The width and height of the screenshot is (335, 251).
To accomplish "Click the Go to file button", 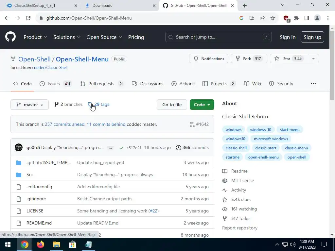I will click(172, 105).
